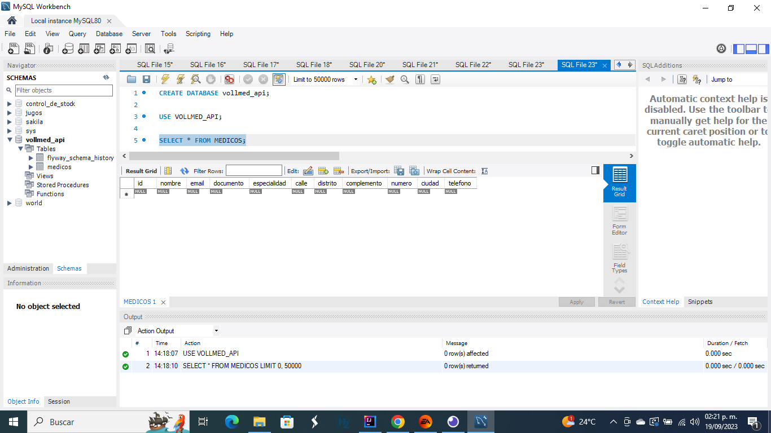Screen dimensions: 771x433
Task: Execute statement under the keyboard cursor
Action: [181, 79]
